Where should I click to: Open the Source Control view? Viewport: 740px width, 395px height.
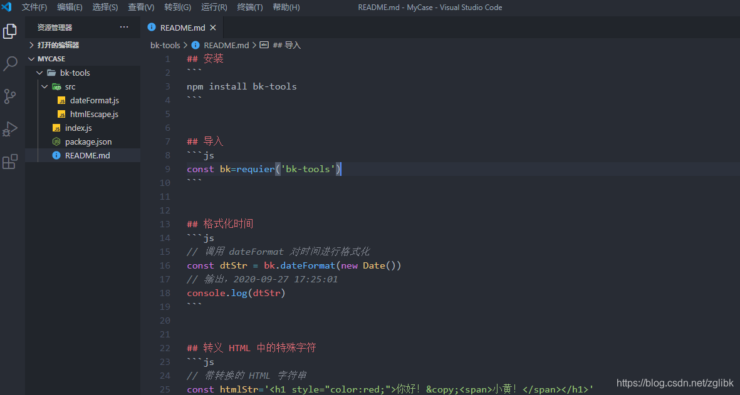[10, 96]
